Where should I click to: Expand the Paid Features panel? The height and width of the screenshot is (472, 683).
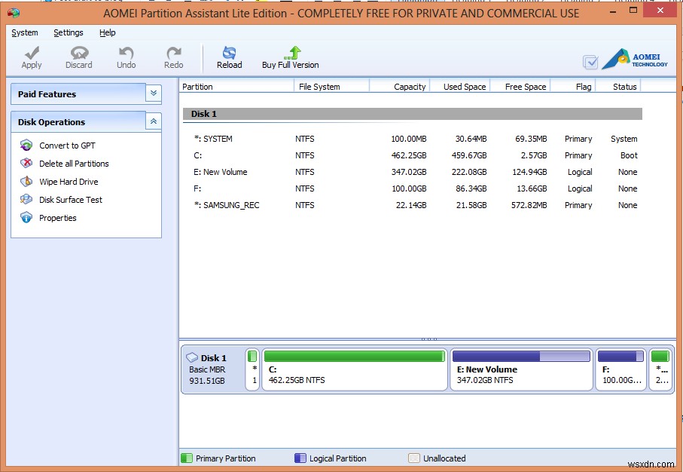[x=154, y=93]
